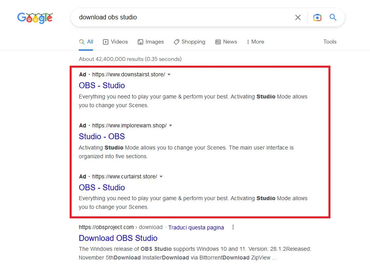Clear the search box text
370x269 pixels.
(298, 17)
